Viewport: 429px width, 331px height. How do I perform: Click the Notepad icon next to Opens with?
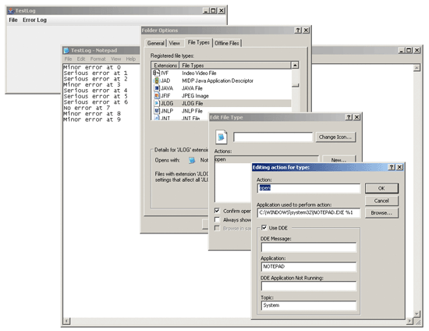[x=192, y=160]
